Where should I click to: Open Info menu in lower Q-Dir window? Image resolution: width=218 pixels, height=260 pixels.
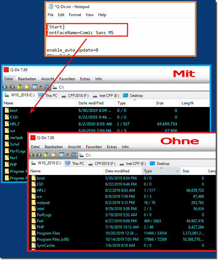[125, 147]
